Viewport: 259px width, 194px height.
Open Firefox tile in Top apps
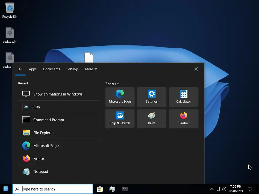point(184,119)
